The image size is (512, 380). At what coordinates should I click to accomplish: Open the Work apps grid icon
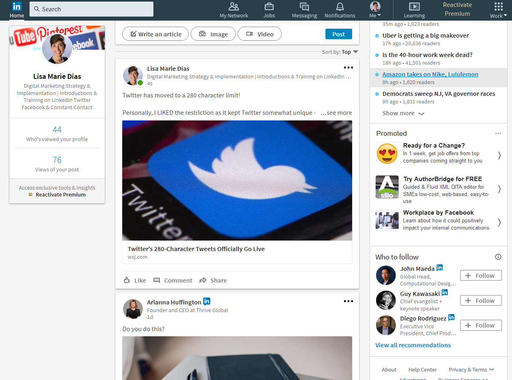pyautogui.click(x=499, y=6)
